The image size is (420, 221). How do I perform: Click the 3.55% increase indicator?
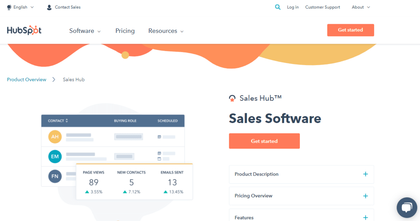pos(94,192)
